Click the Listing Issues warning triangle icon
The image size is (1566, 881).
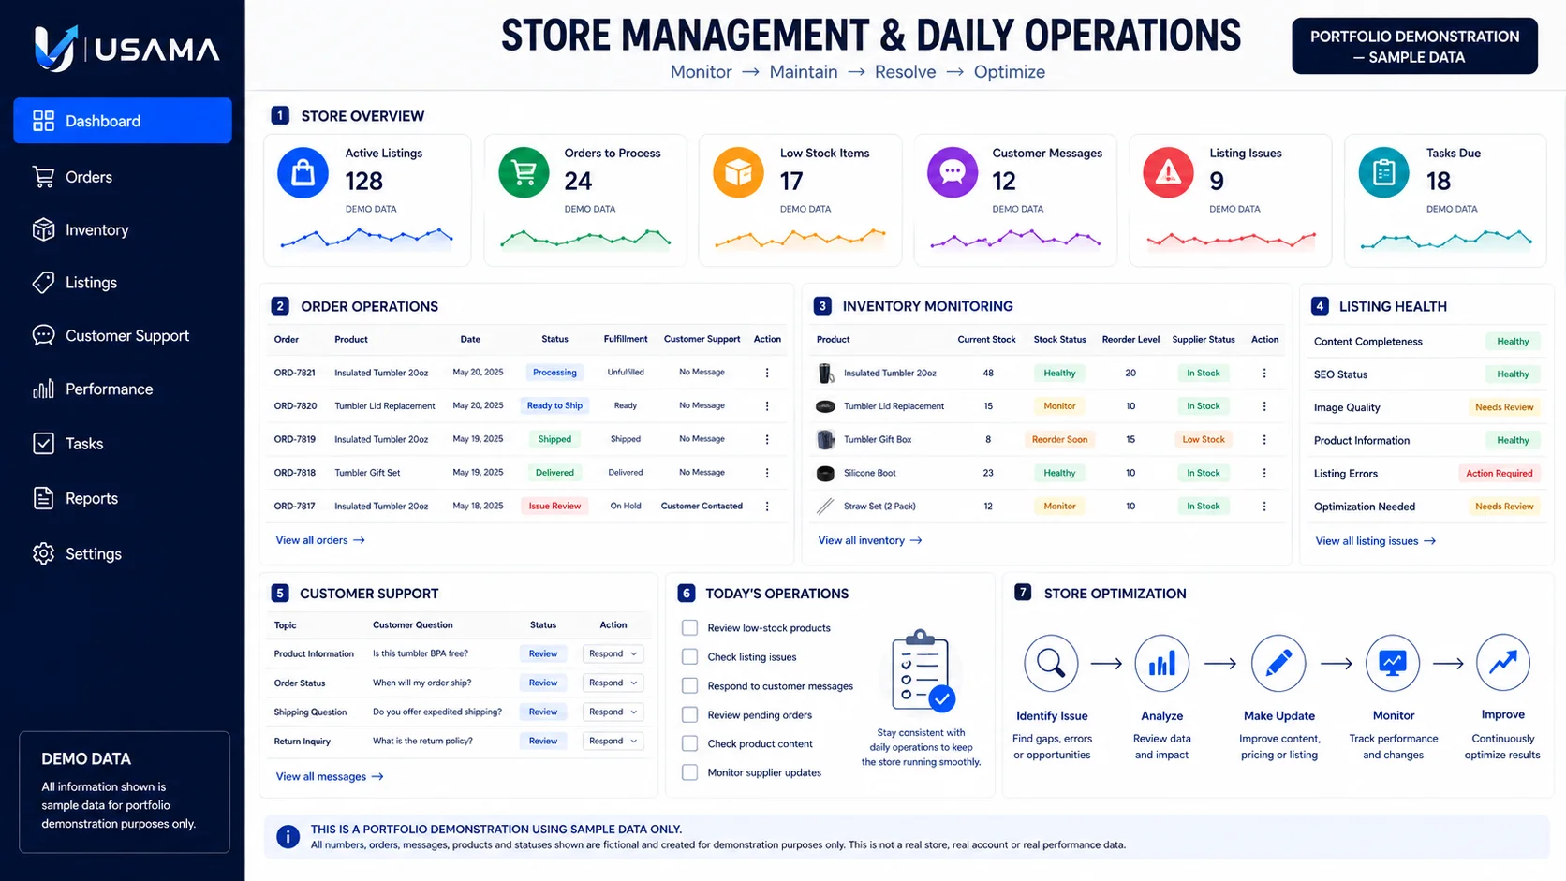point(1168,172)
